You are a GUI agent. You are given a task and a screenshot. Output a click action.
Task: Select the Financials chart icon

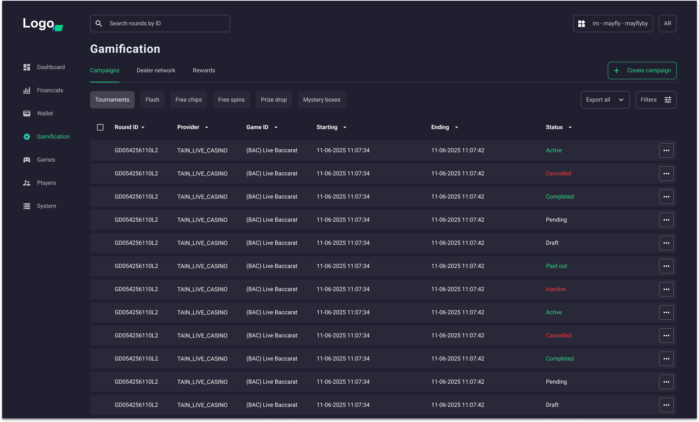26,90
